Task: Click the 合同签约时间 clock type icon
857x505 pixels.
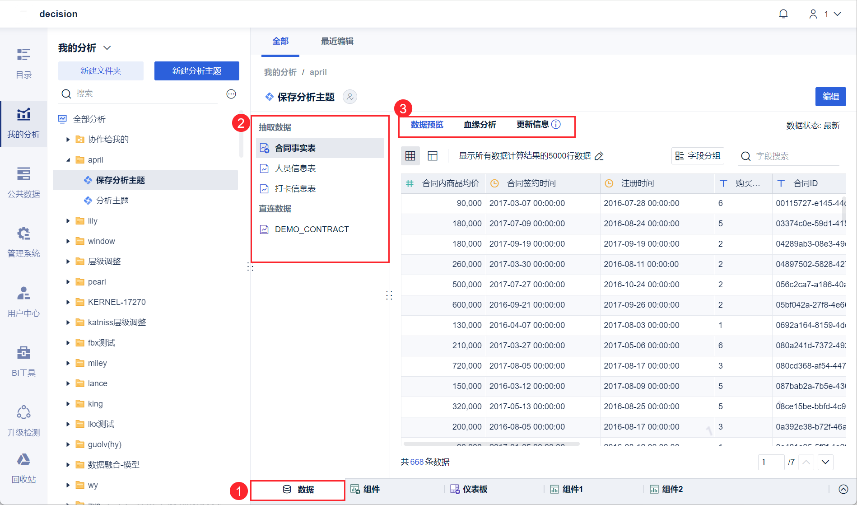Action: point(495,183)
